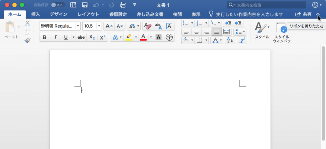
Task: Toggle bold formatting
Action: point(45,38)
